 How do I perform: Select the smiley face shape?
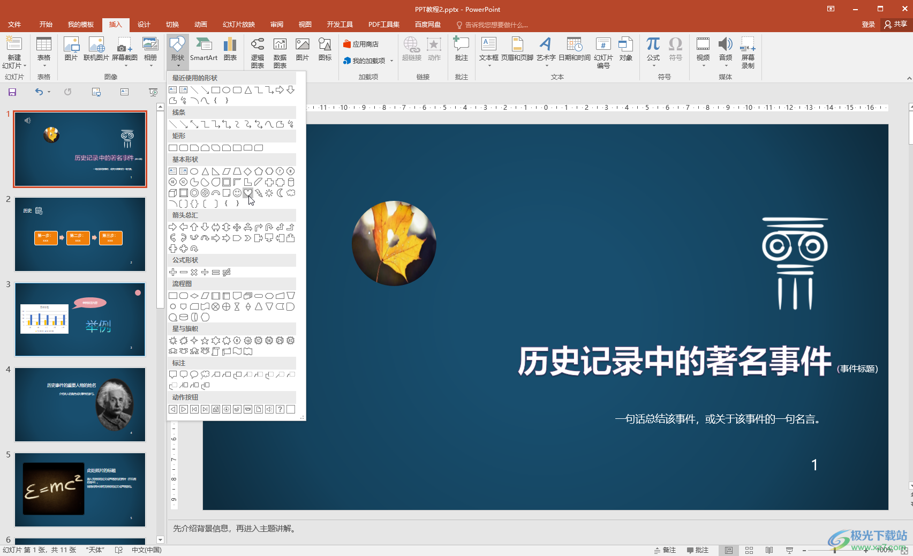[x=237, y=193]
